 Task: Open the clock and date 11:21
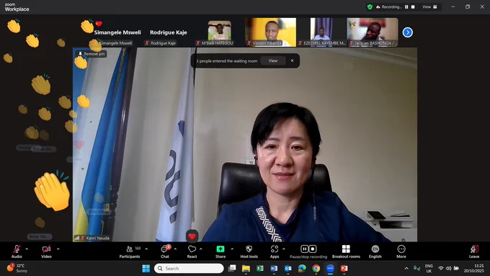[473, 268]
